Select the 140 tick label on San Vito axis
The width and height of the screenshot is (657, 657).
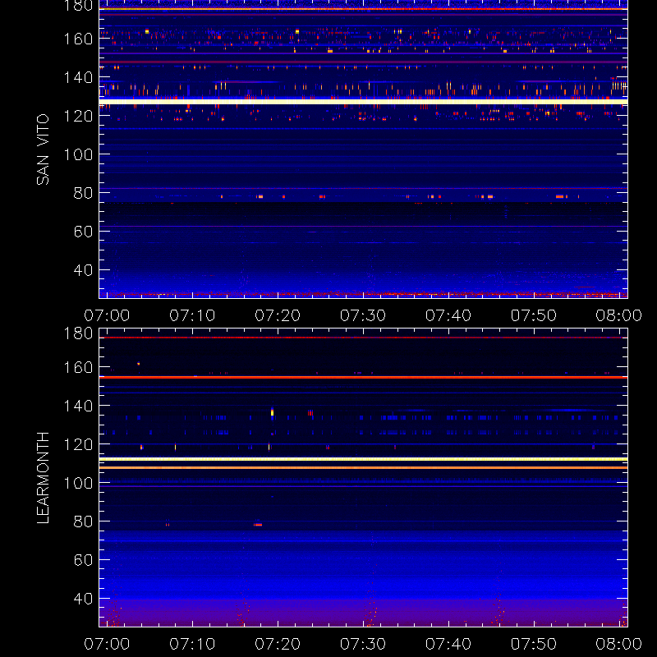point(78,77)
